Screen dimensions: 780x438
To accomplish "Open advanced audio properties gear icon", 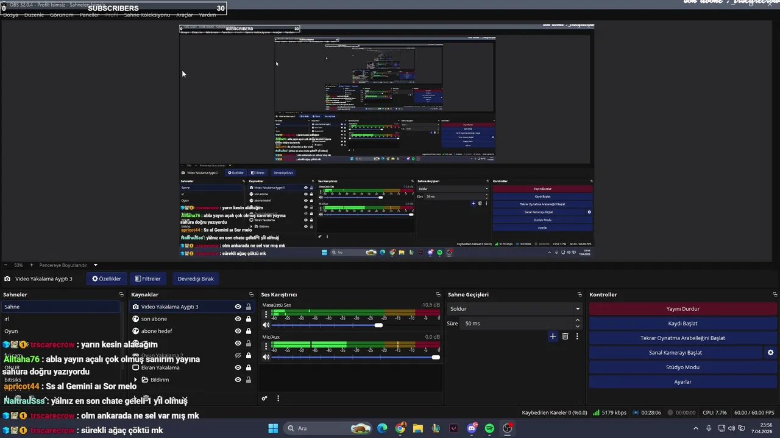I will pos(264,398).
